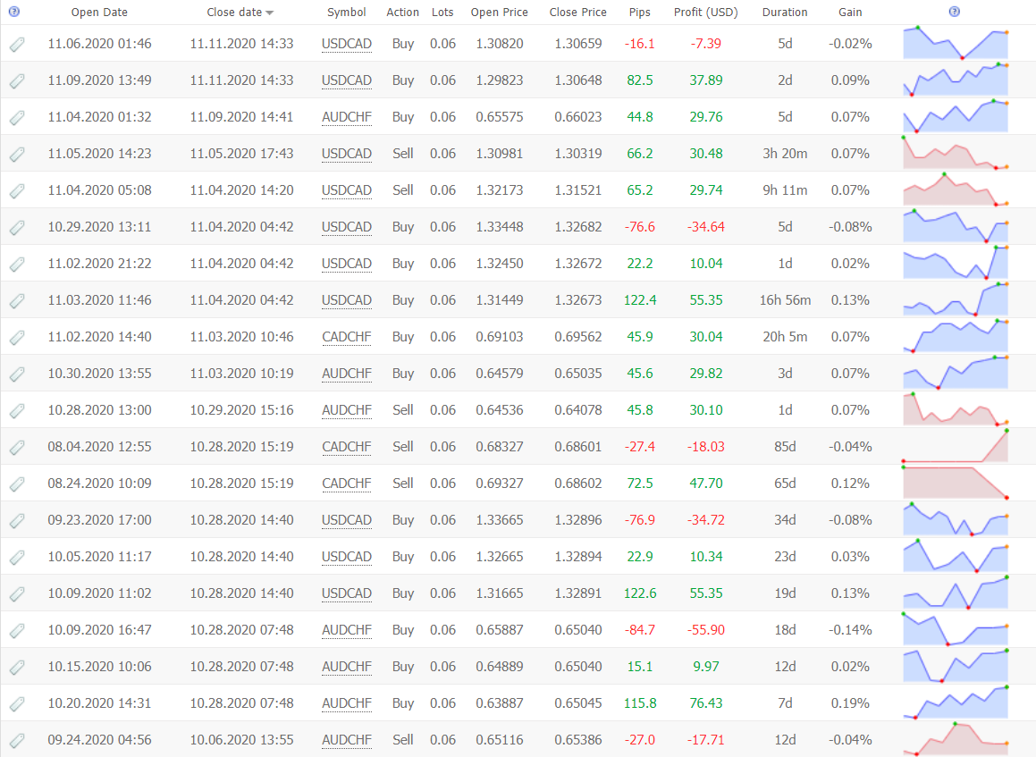
Task: Click tag icon for 09.24.2020 04:56 trade
Action: (x=17, y=740)
